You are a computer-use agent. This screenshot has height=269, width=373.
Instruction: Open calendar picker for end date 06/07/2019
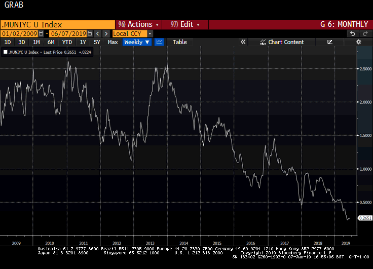[x=90, y=33]
